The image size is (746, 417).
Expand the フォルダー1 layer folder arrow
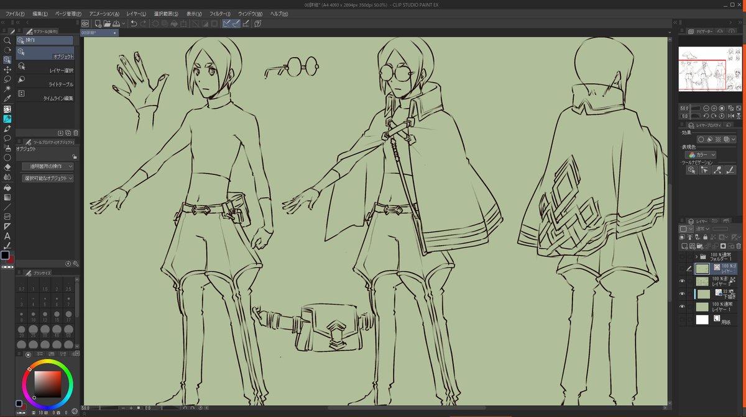pos(696,256)
